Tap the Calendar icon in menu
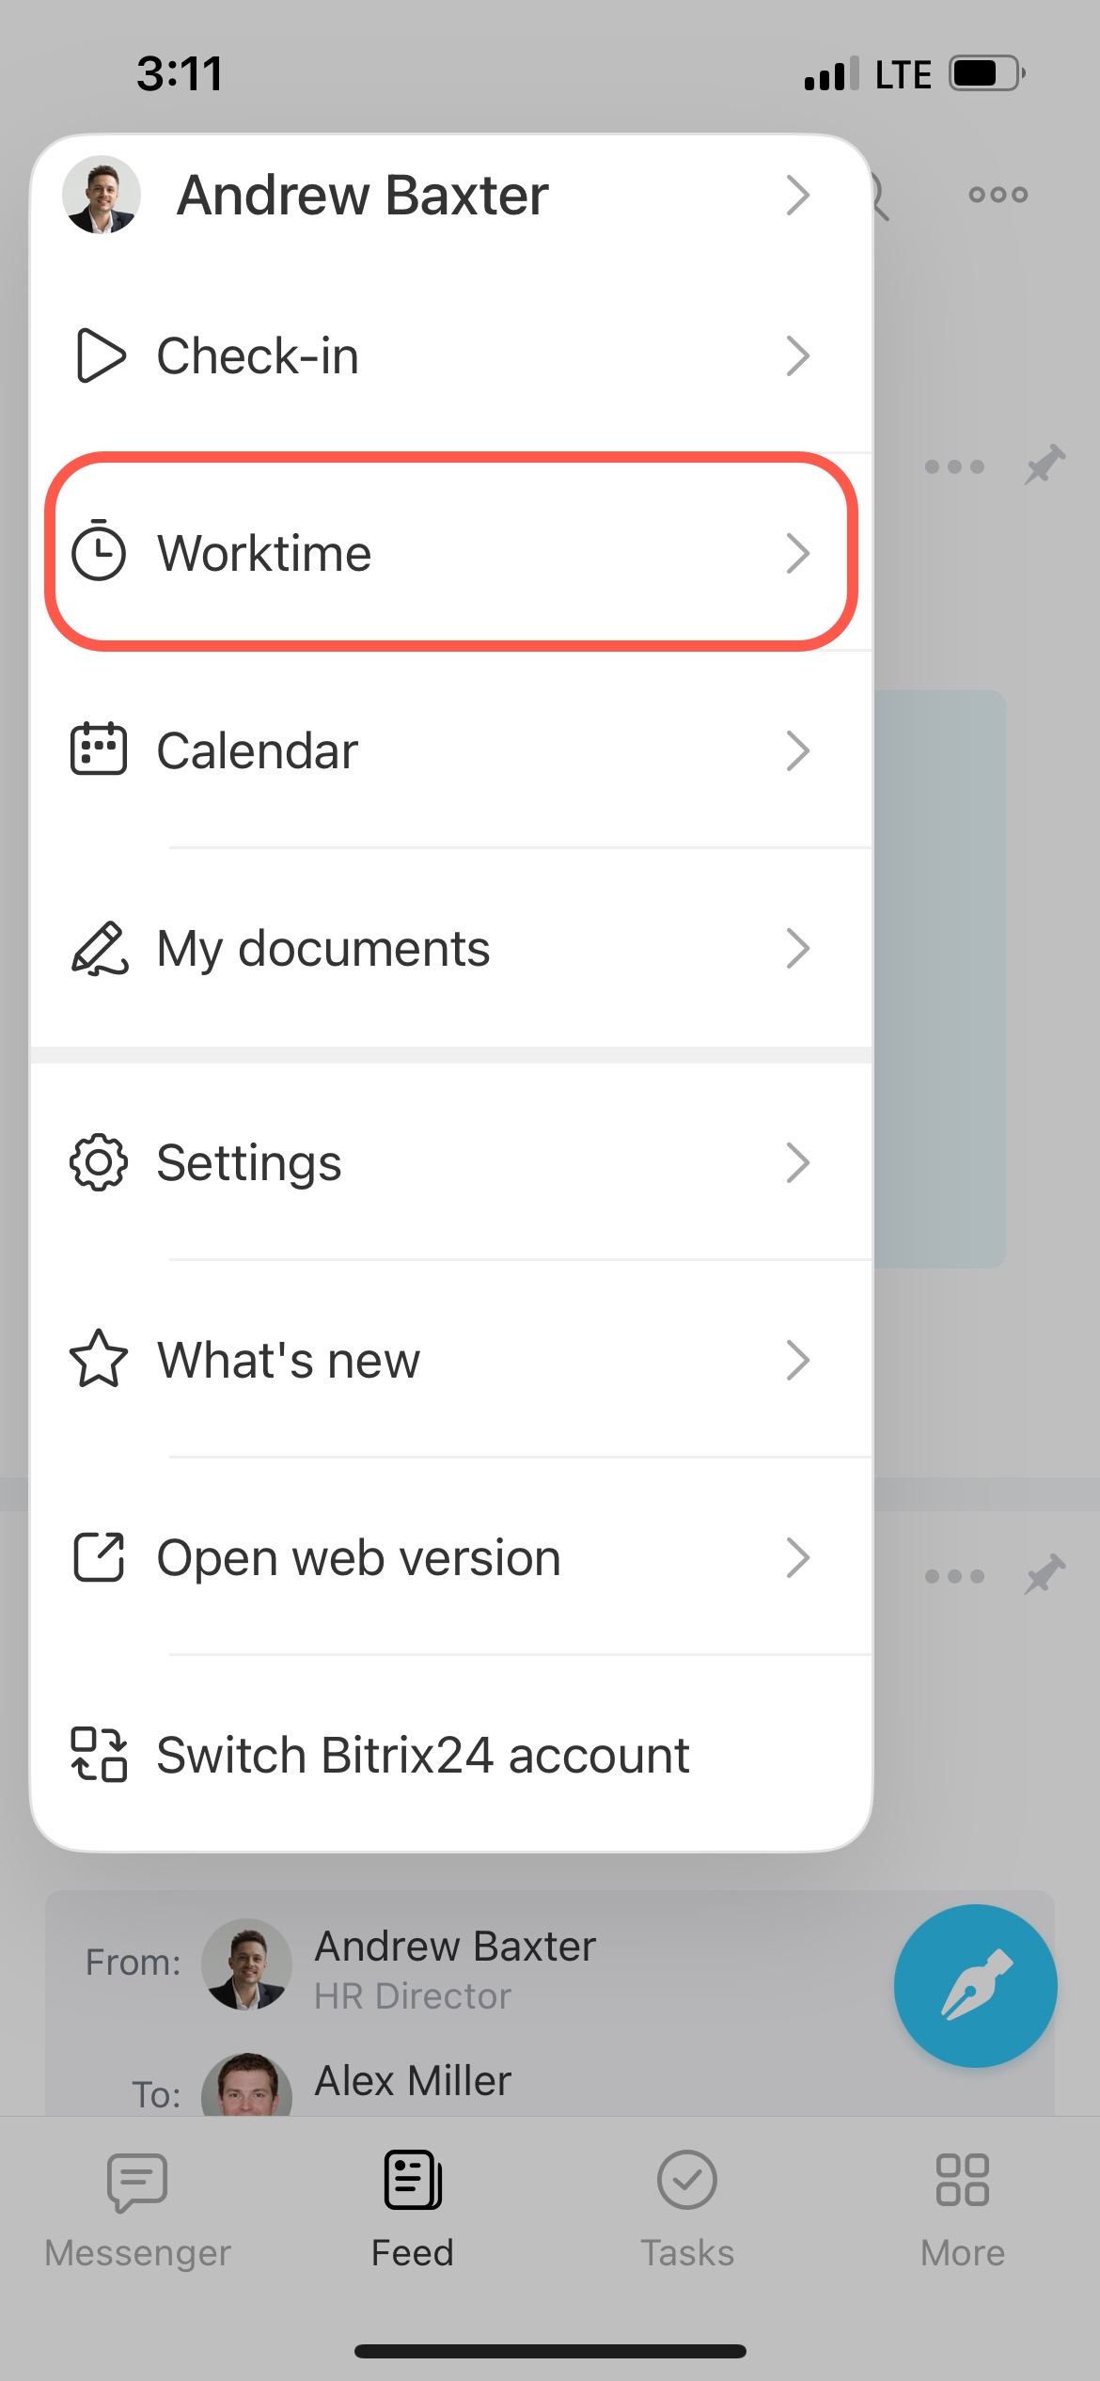 coord(99,749)
